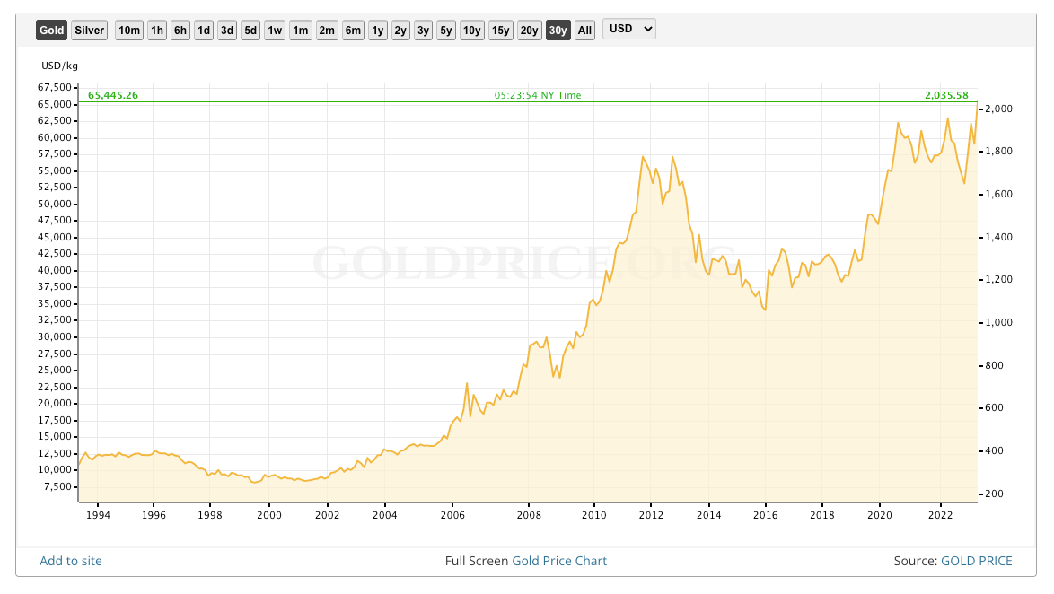1054x594 pixels.
Task: Switch to 10y chart range
Action: click(x=472, y=31)
